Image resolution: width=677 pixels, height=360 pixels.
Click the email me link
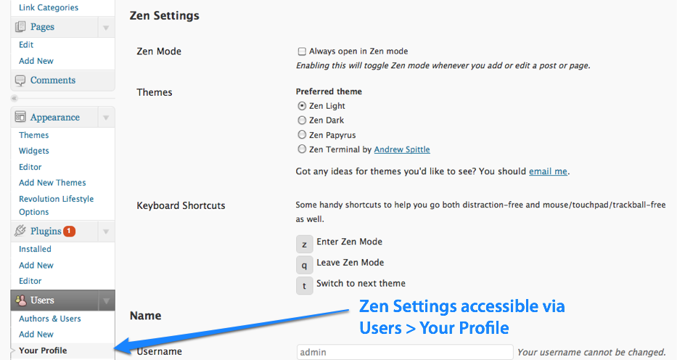coord(548,171)
